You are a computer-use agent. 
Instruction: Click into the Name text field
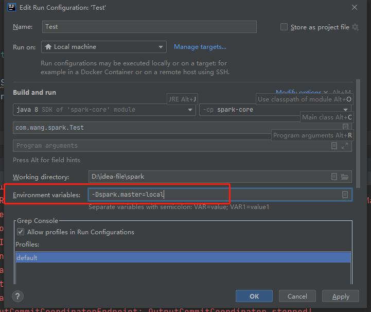click(148, 27)
